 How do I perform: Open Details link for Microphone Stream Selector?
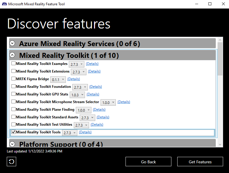point(124,102)
